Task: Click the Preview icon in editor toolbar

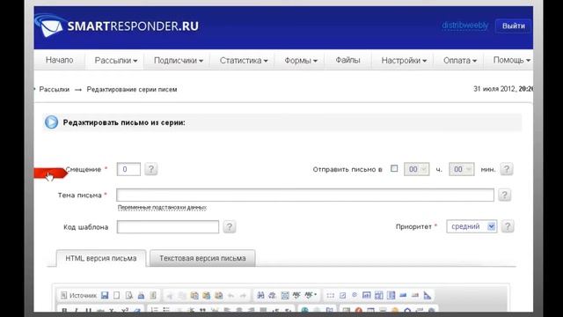Action: (x=129, y=296)
